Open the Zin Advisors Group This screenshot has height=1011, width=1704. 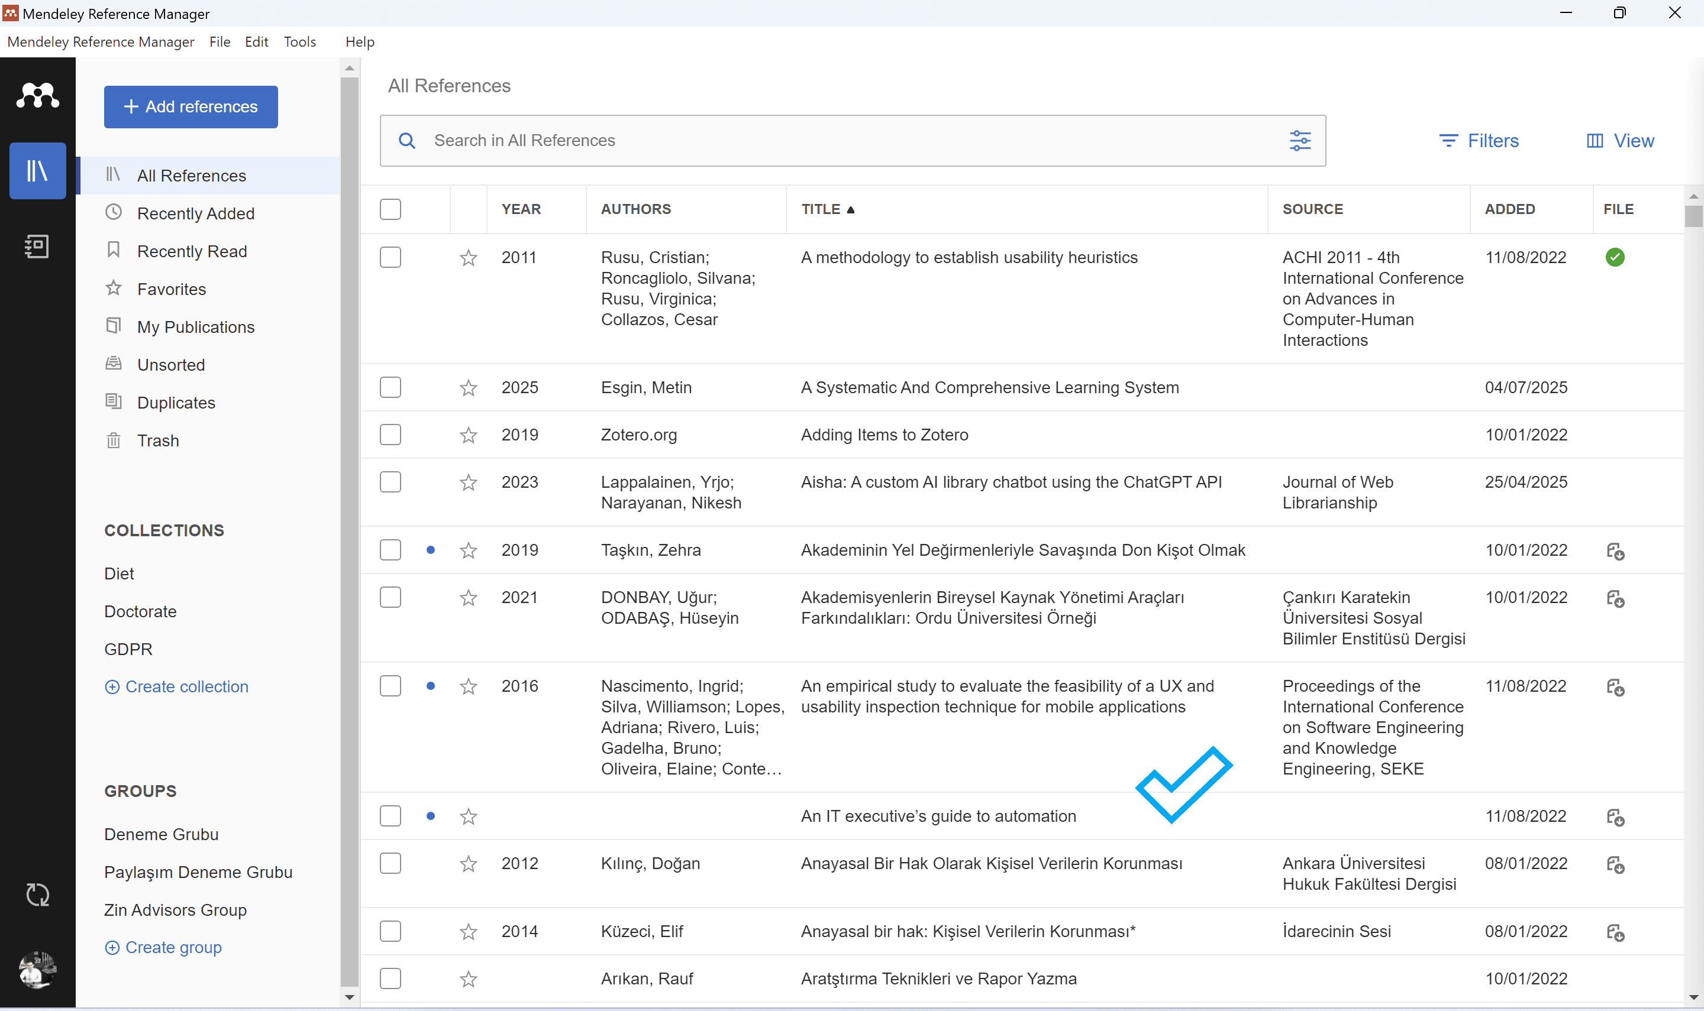coord(175,910)
